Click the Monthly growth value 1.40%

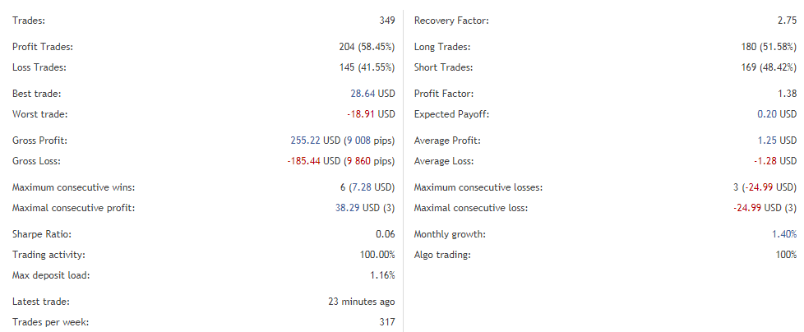[x=782, y=234]
